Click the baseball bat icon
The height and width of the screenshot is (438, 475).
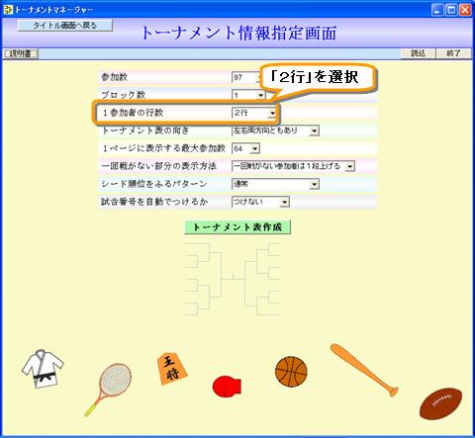coord(364,370)
